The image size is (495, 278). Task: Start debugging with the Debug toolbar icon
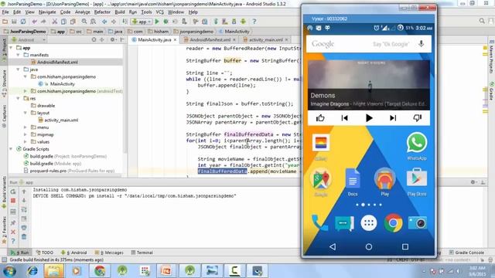tap(166, 22)
